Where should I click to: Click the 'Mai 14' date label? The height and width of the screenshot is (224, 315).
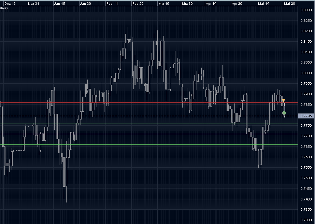(263, 4)
